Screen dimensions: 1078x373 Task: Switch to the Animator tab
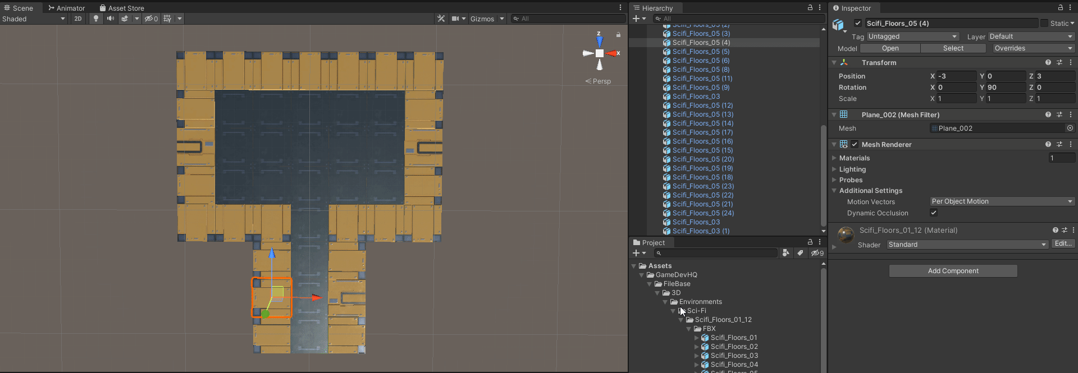(x=67, y=8)
